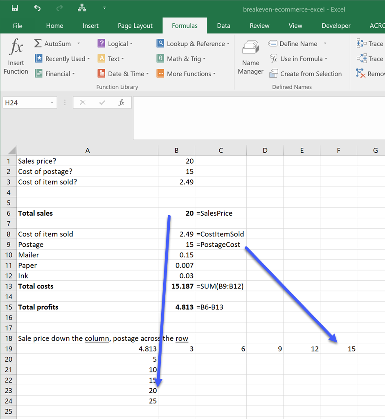Open the Name Manager
This screenshot has height=419, width=385.
pos(250,56)
